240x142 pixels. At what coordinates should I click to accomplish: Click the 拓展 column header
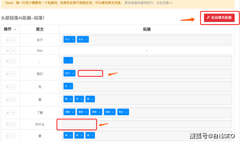[x=147, y=29]
